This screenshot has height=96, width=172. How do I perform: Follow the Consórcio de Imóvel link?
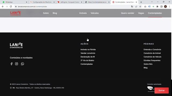tap(152, 53)
